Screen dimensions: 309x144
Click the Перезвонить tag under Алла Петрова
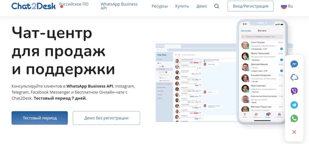coord(257,49)
